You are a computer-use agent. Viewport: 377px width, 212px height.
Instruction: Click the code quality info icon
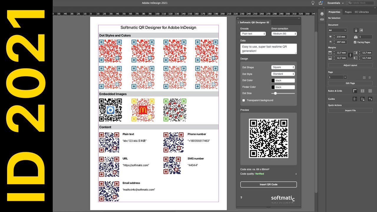pos(296,174)
